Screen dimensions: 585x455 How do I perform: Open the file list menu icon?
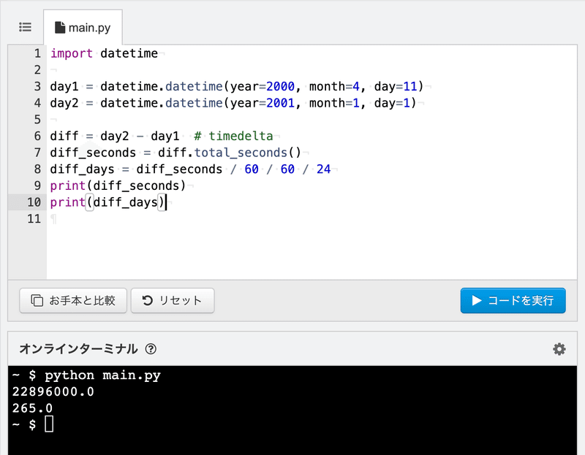25,27
